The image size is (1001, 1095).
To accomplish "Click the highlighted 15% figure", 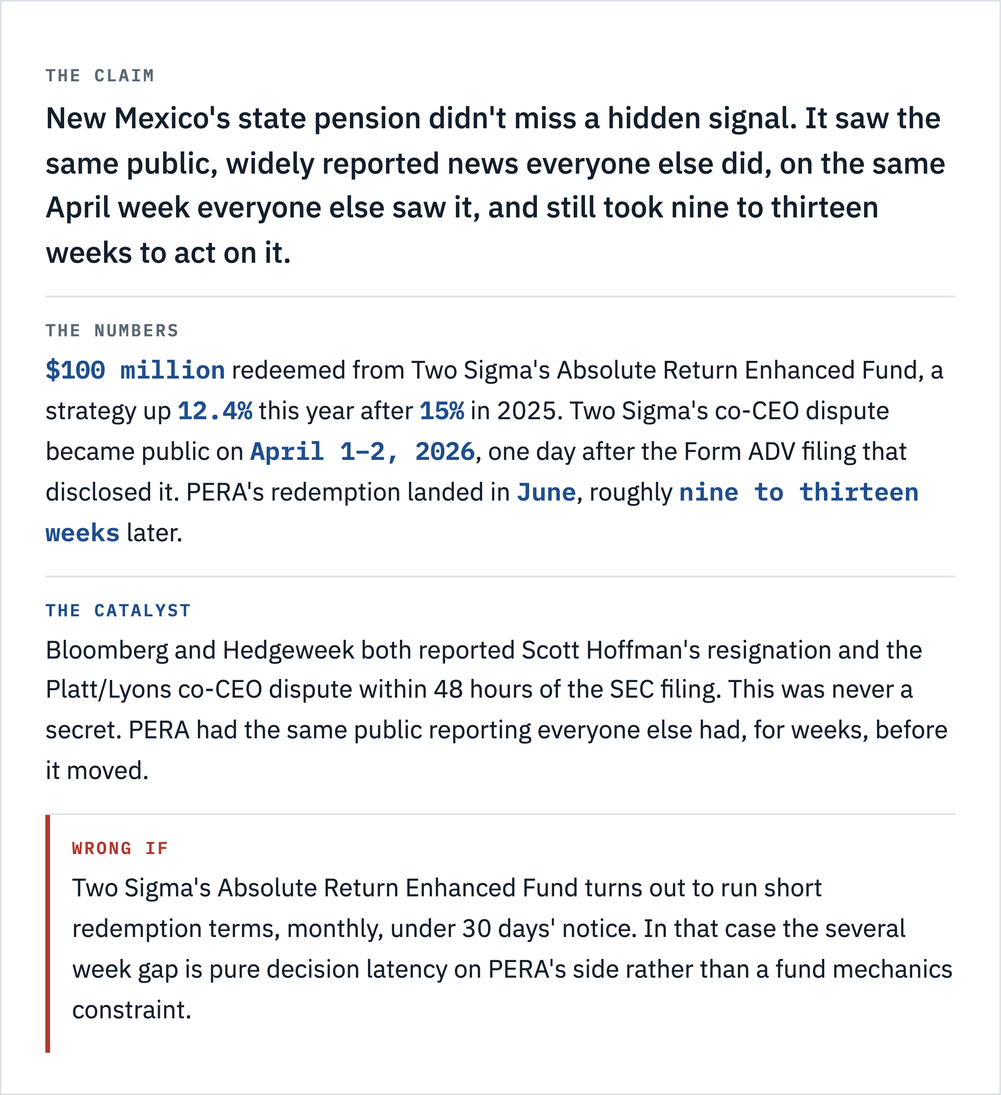I will click(x=441, y=411).
